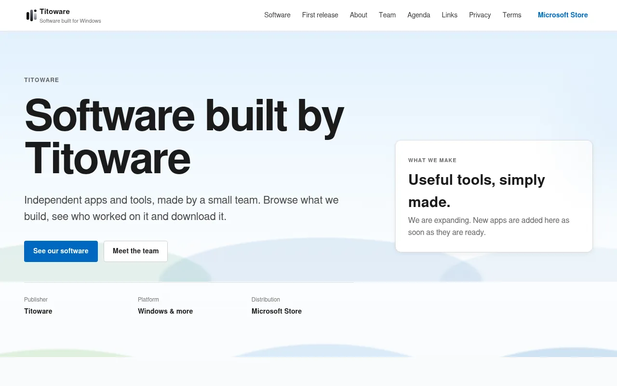Image resolution: width=617 pixels, height=386 pixels.
Task: Click the Titoware logo icon
Action: tap(31, 15)
